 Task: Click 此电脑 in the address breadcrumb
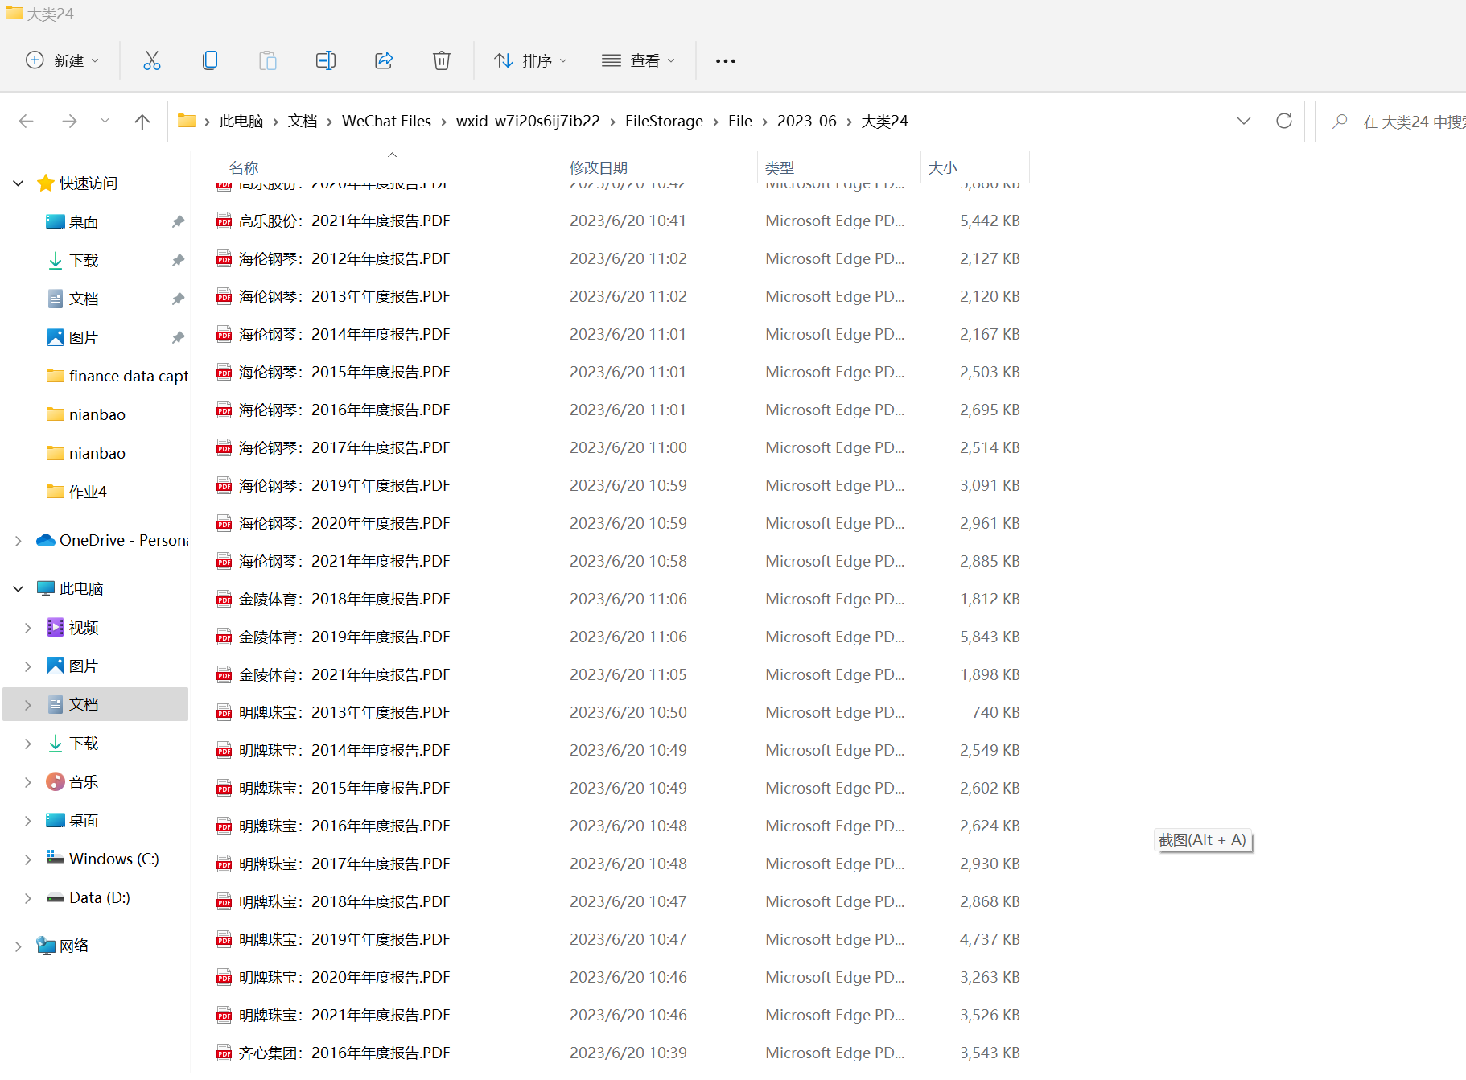[241, 121]
